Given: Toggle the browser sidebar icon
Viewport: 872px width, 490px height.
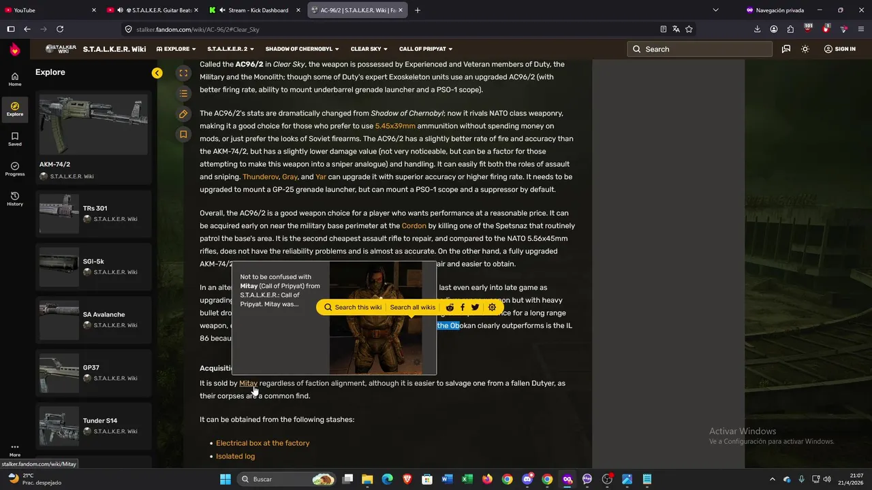Looking at the screenshot, I should pyautogui.click(x=10, y=29).
